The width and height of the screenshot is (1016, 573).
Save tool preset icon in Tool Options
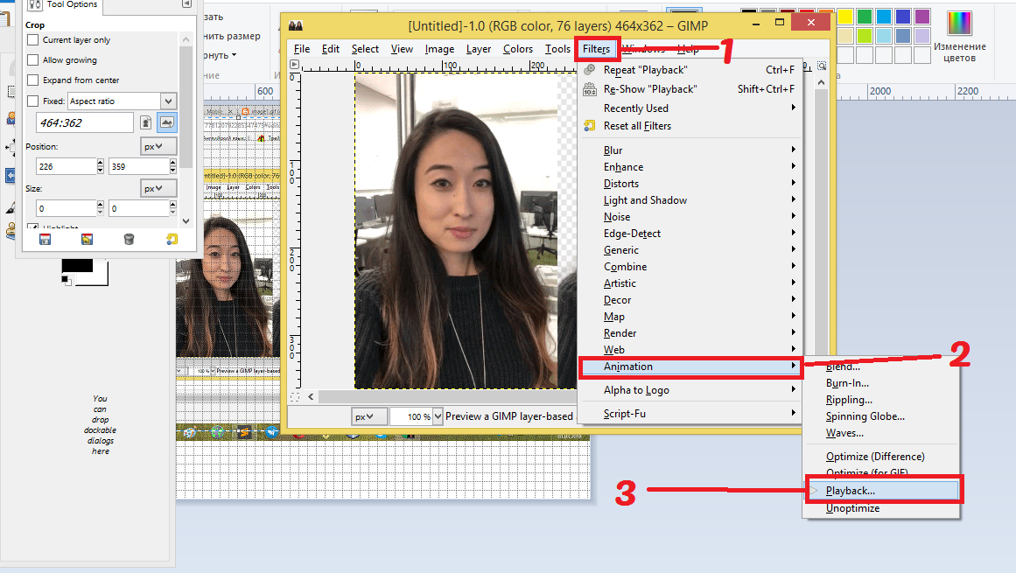click(x=45, y=240)
